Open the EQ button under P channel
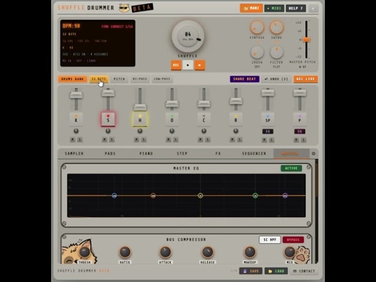This screenshot has height=282, width=376. click(x=300, y=132)
